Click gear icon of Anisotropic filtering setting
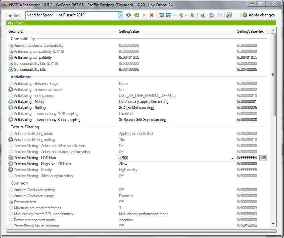The height and width of the screenshot is (238, 284). [11, 139]
